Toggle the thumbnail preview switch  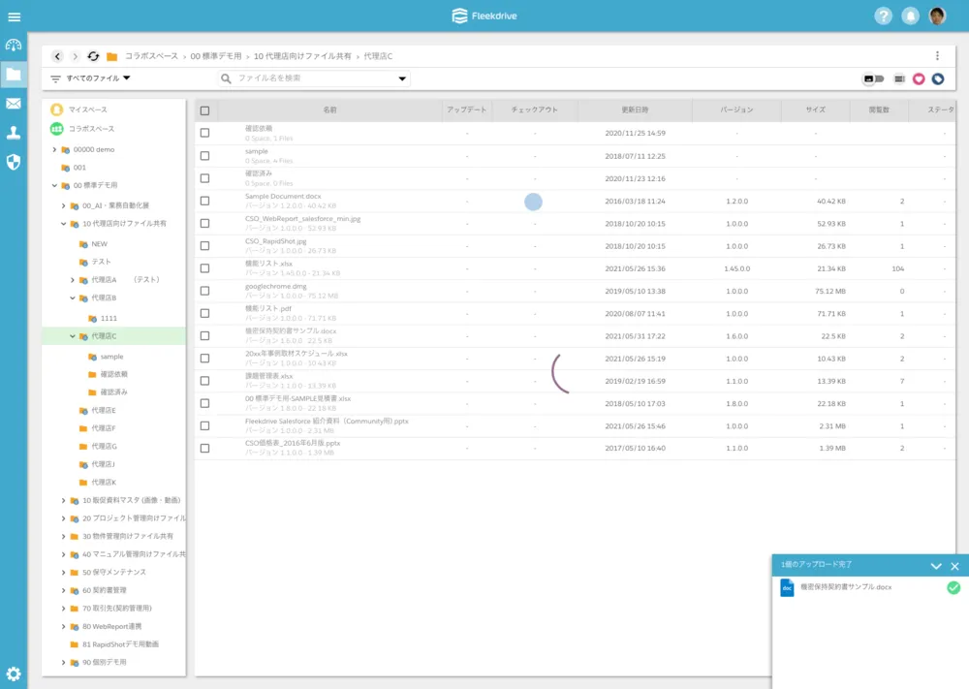873,78
